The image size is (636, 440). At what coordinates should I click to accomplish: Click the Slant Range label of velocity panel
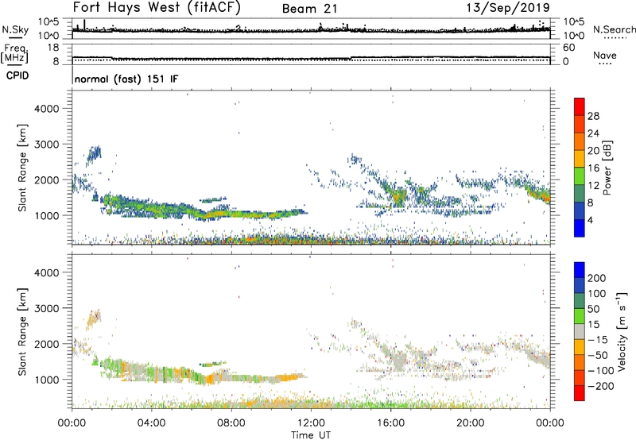pyautogui.click(x=22, y=331)
